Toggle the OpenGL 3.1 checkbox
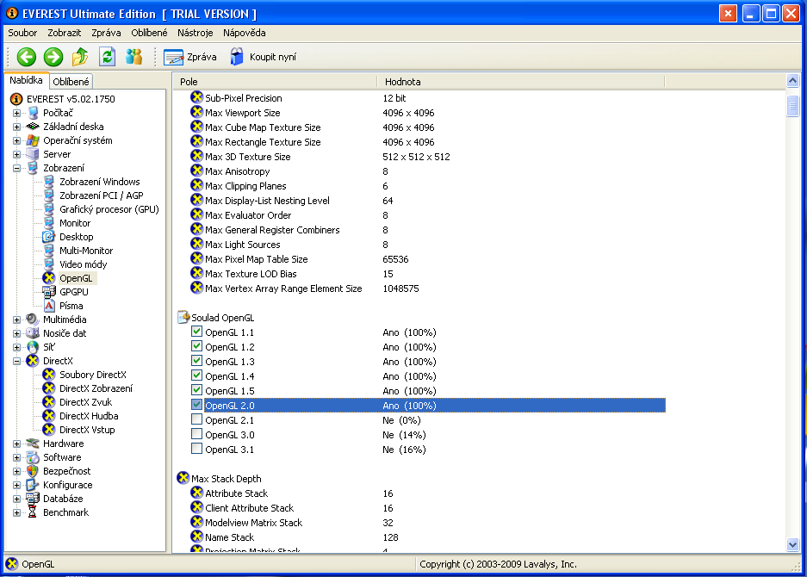807x577 pixels. pos(196,449)
